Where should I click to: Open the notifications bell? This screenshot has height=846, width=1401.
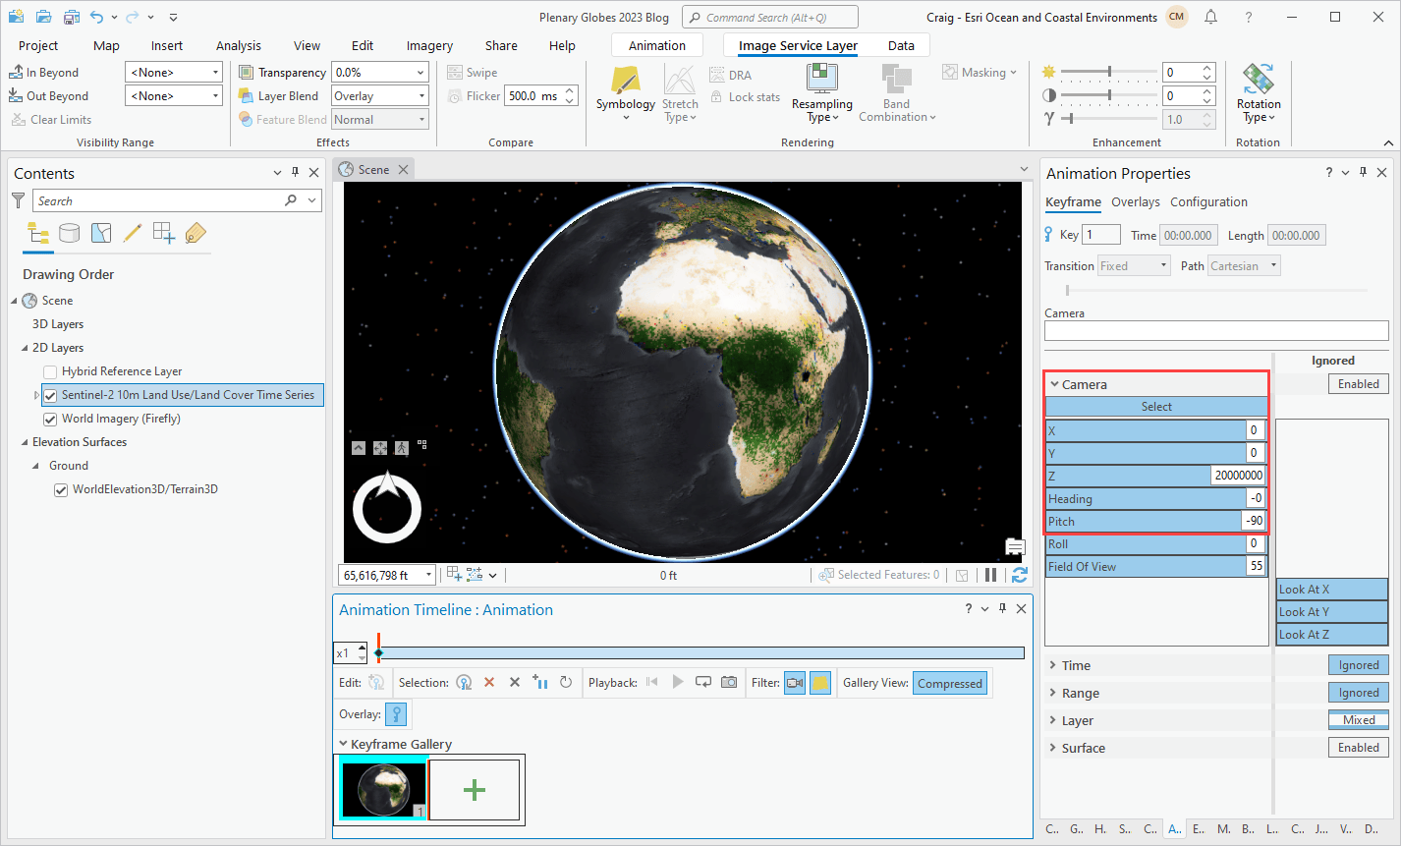click(x=1210, y=17)
